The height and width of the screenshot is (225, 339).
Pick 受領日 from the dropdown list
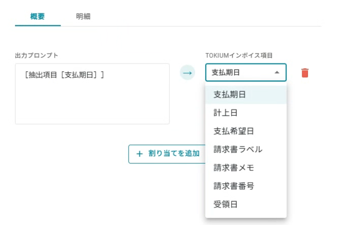[225, 204]
